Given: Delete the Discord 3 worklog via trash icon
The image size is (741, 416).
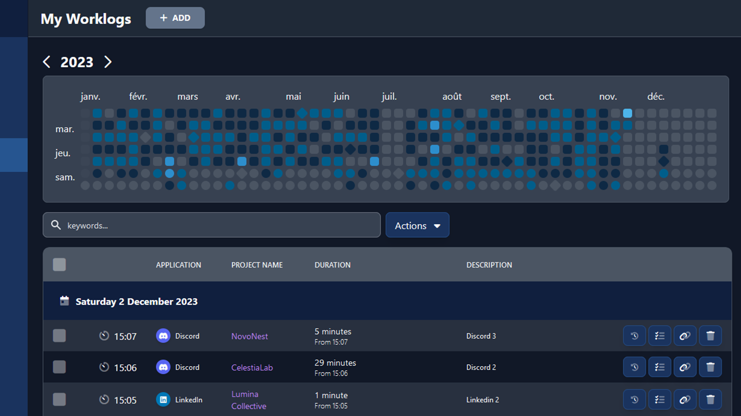Looking at the screenshot, I should point(711,335).
